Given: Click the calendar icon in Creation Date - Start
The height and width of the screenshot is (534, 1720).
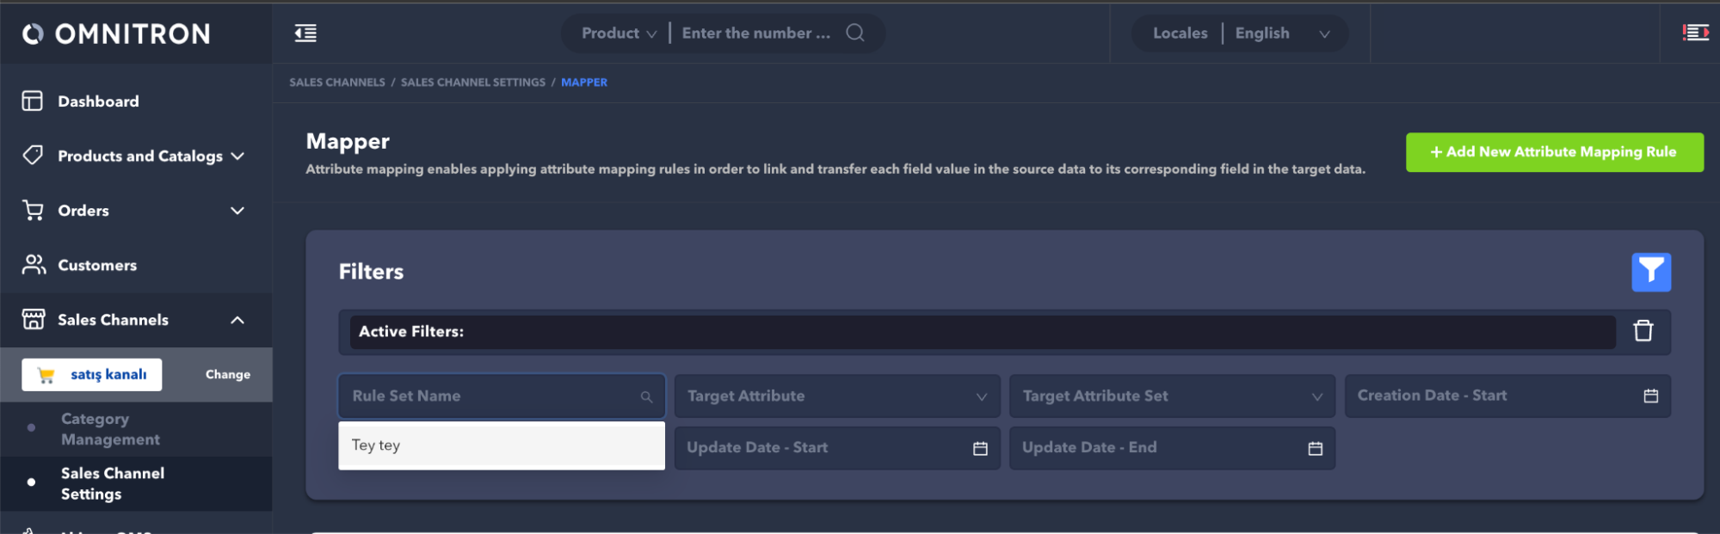Looking at the screenshot, I should coord(1650,396).
